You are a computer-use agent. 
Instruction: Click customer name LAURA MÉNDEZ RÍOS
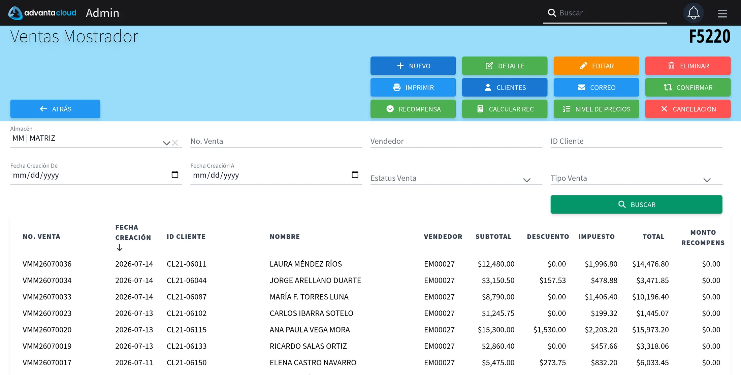pyautogui.click(x=306, y=264)
